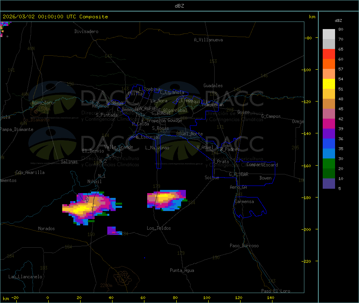Image resolution: width=359 pixels, height=303 pixels.
Task: Click the '100' km tick on bottom axis
Action: (207, 297)
